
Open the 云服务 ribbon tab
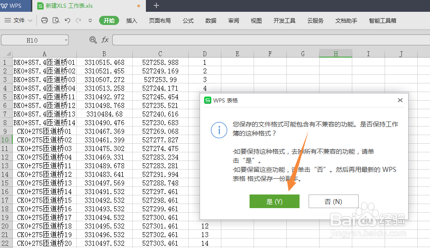pos(315,21)
